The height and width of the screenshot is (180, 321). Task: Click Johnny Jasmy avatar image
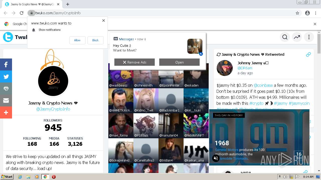224,68
